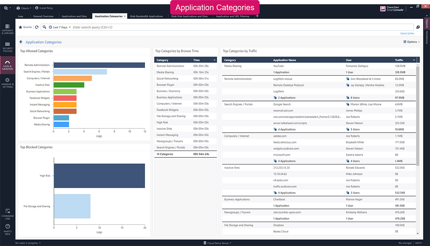Click No changes status entry

tap(405, 243)
